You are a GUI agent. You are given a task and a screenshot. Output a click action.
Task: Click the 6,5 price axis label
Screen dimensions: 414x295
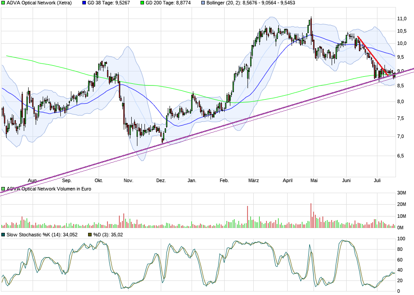tap(401, 156)
